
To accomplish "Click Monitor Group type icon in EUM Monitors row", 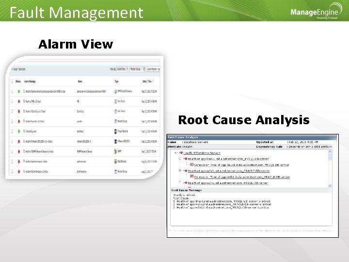I will pyautogui.click(x=115, y=171).
